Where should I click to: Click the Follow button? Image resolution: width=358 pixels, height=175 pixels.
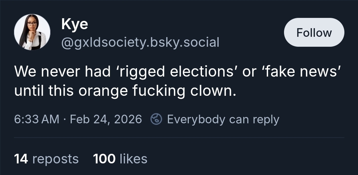coord(314,32)
